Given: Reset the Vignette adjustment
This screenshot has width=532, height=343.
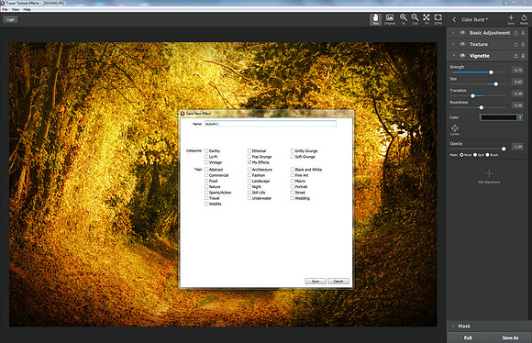Looking at the screenshot, I should click(515, 56).
